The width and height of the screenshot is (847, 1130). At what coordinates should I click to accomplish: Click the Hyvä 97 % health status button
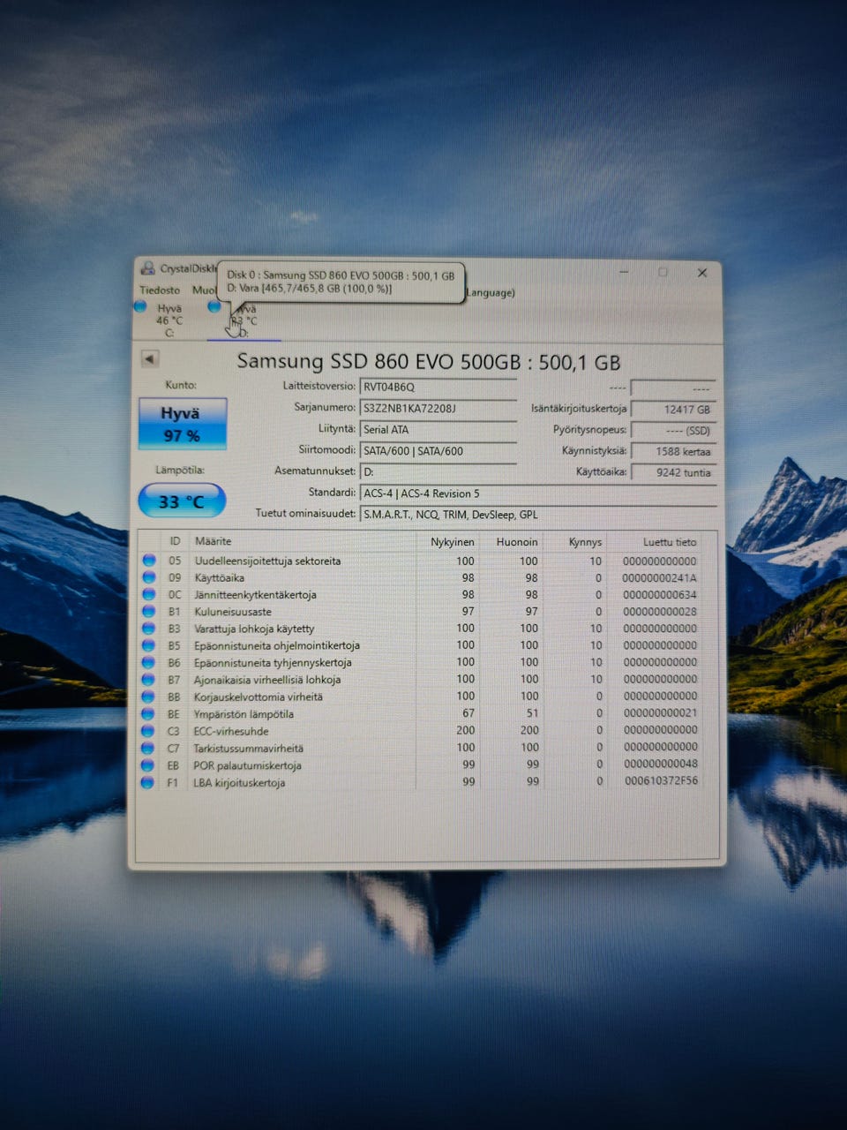182,424
